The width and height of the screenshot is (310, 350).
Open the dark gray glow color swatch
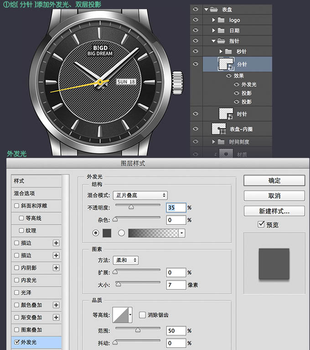point(107,233)
